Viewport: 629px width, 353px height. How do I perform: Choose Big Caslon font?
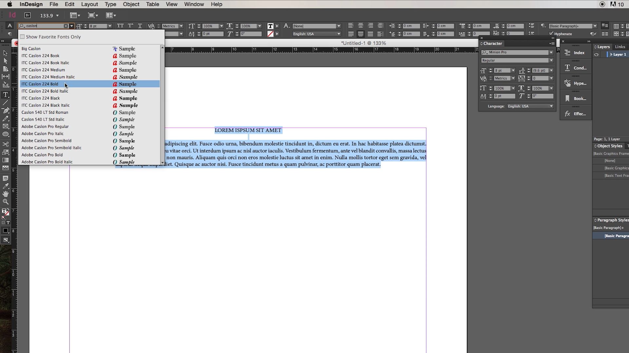tap(90, 49)
